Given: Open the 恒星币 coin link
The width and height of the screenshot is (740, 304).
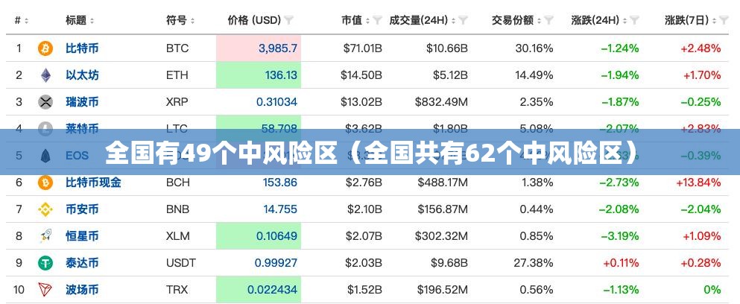Looking at the screenshot, I should point(82,236).
